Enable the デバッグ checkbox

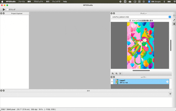click(x=7, y=10)
